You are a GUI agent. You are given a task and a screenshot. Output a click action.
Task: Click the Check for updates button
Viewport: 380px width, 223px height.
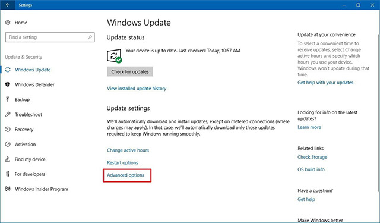(130, 71)
